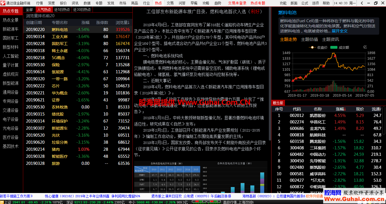Click the red marker at the chart peak
The image size is (386, 204).
point(335,56)
